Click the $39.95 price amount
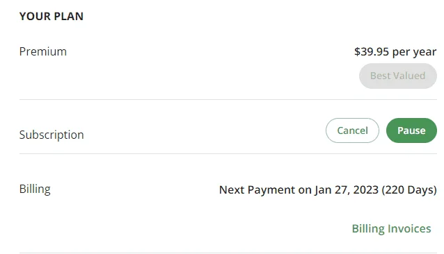This screenshot has height=254, width=444. (372, 51)
